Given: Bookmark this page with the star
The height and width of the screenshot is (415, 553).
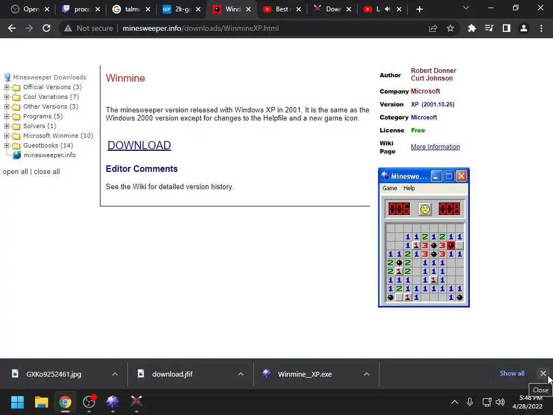Looking at the screenshot, I should [450, 28].
